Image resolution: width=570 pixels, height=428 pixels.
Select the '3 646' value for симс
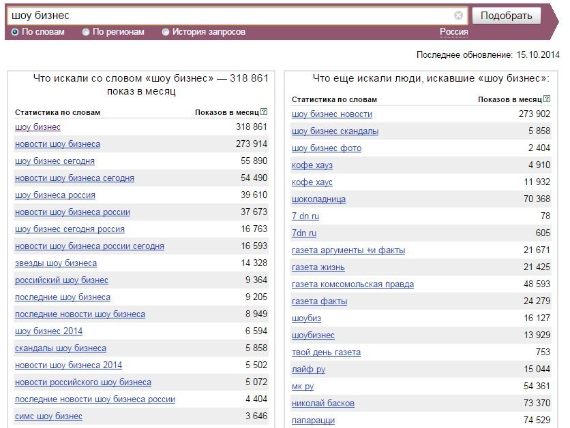point(256,416)
